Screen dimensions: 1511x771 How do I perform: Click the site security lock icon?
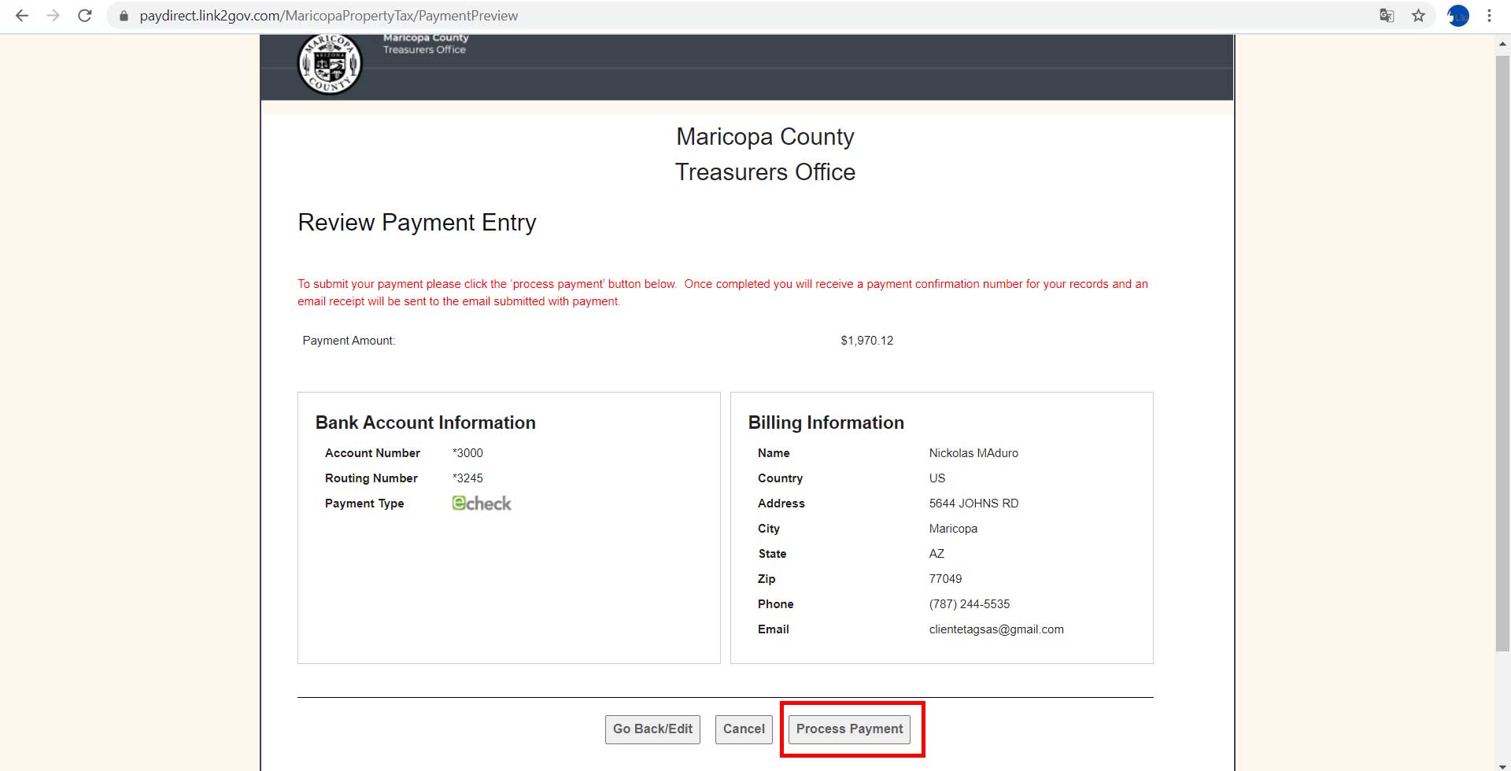click(124, 15)
